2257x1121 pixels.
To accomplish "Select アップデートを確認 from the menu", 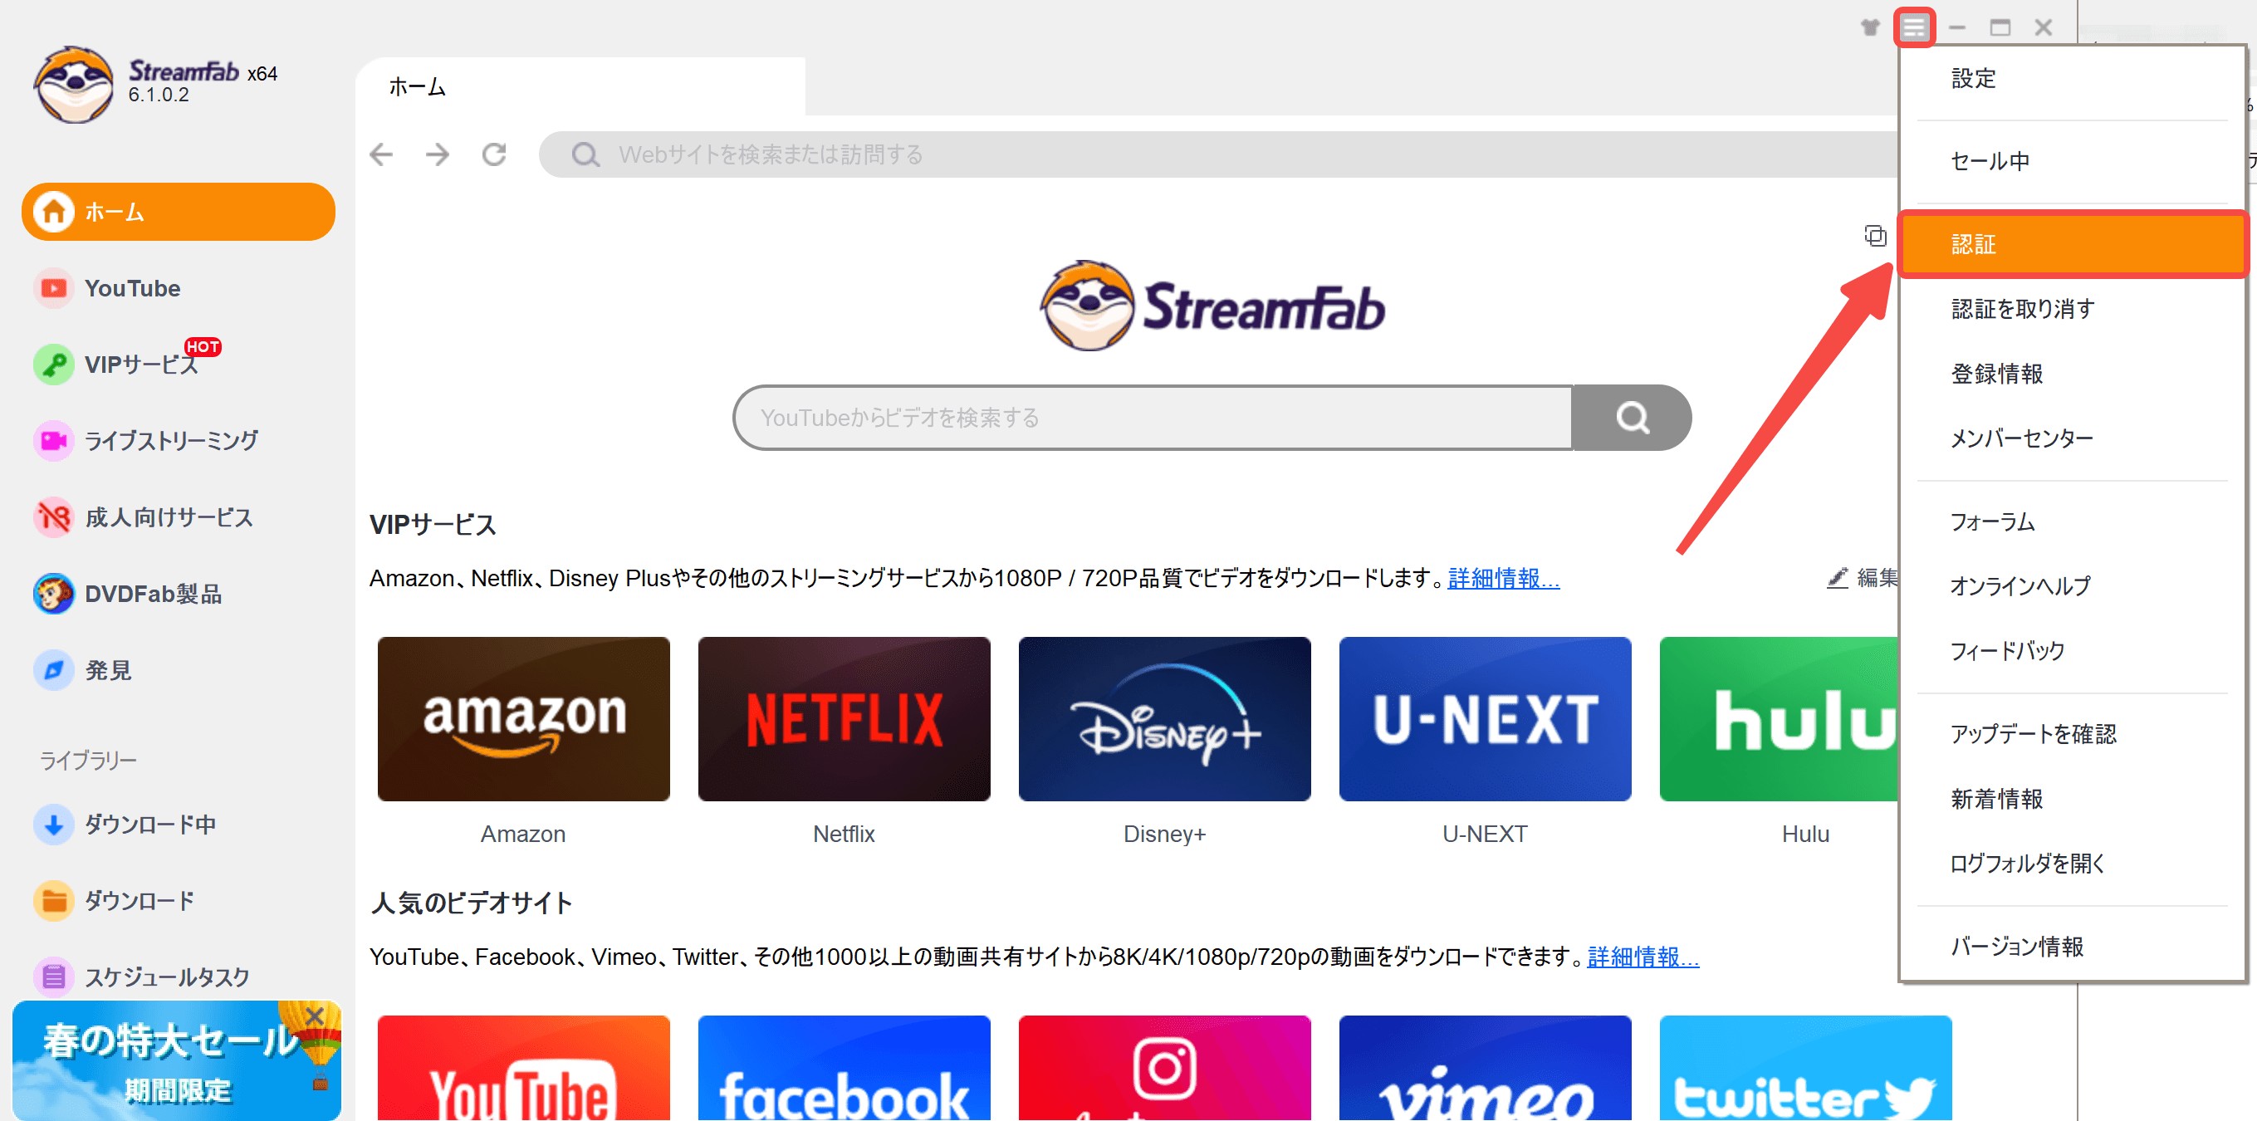I will click(x=2072, y=733).
